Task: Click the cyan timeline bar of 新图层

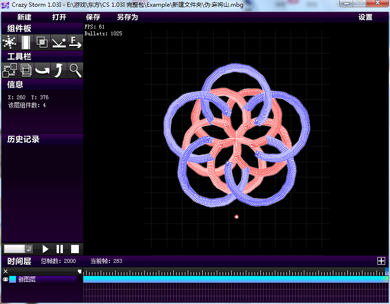Action: click(236, 279)
